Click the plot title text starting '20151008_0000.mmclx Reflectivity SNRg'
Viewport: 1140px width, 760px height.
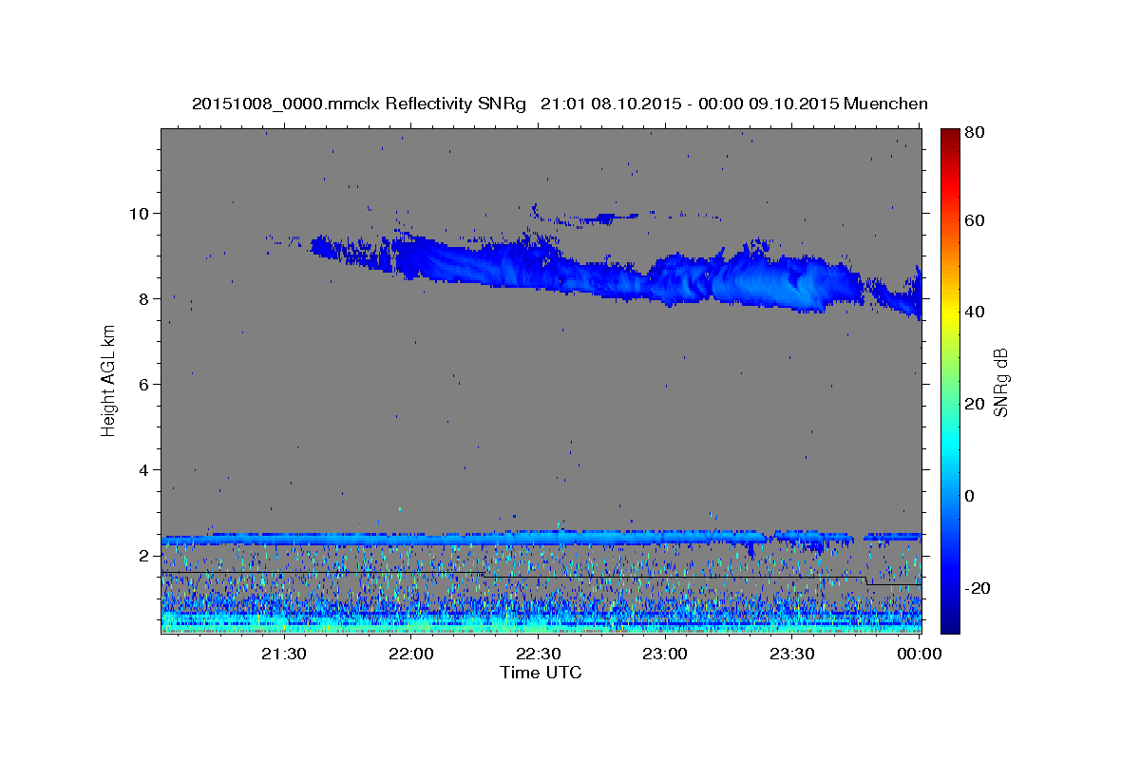[x=560, y=104]
